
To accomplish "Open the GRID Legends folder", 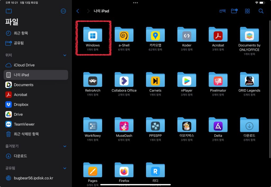I will tap(249, 79).
